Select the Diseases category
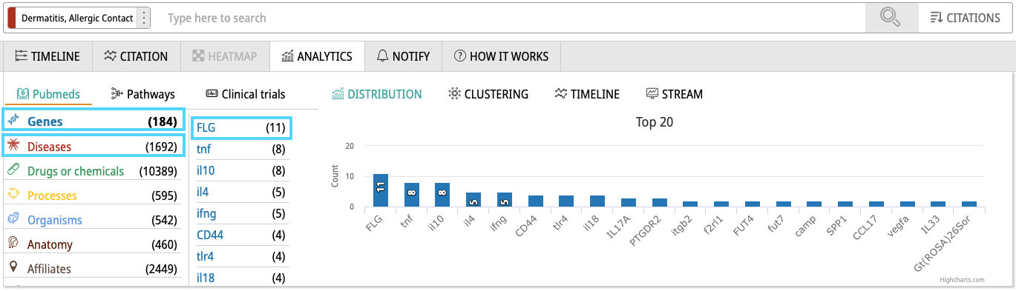Screen dimensions: 1016x291 click(x=93, y=147)
